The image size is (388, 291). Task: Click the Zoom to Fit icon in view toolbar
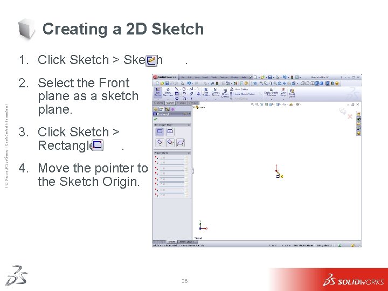252,105
